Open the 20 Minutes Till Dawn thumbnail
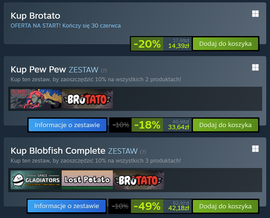This screenshot has height=218, width=270. coord(36,99)
